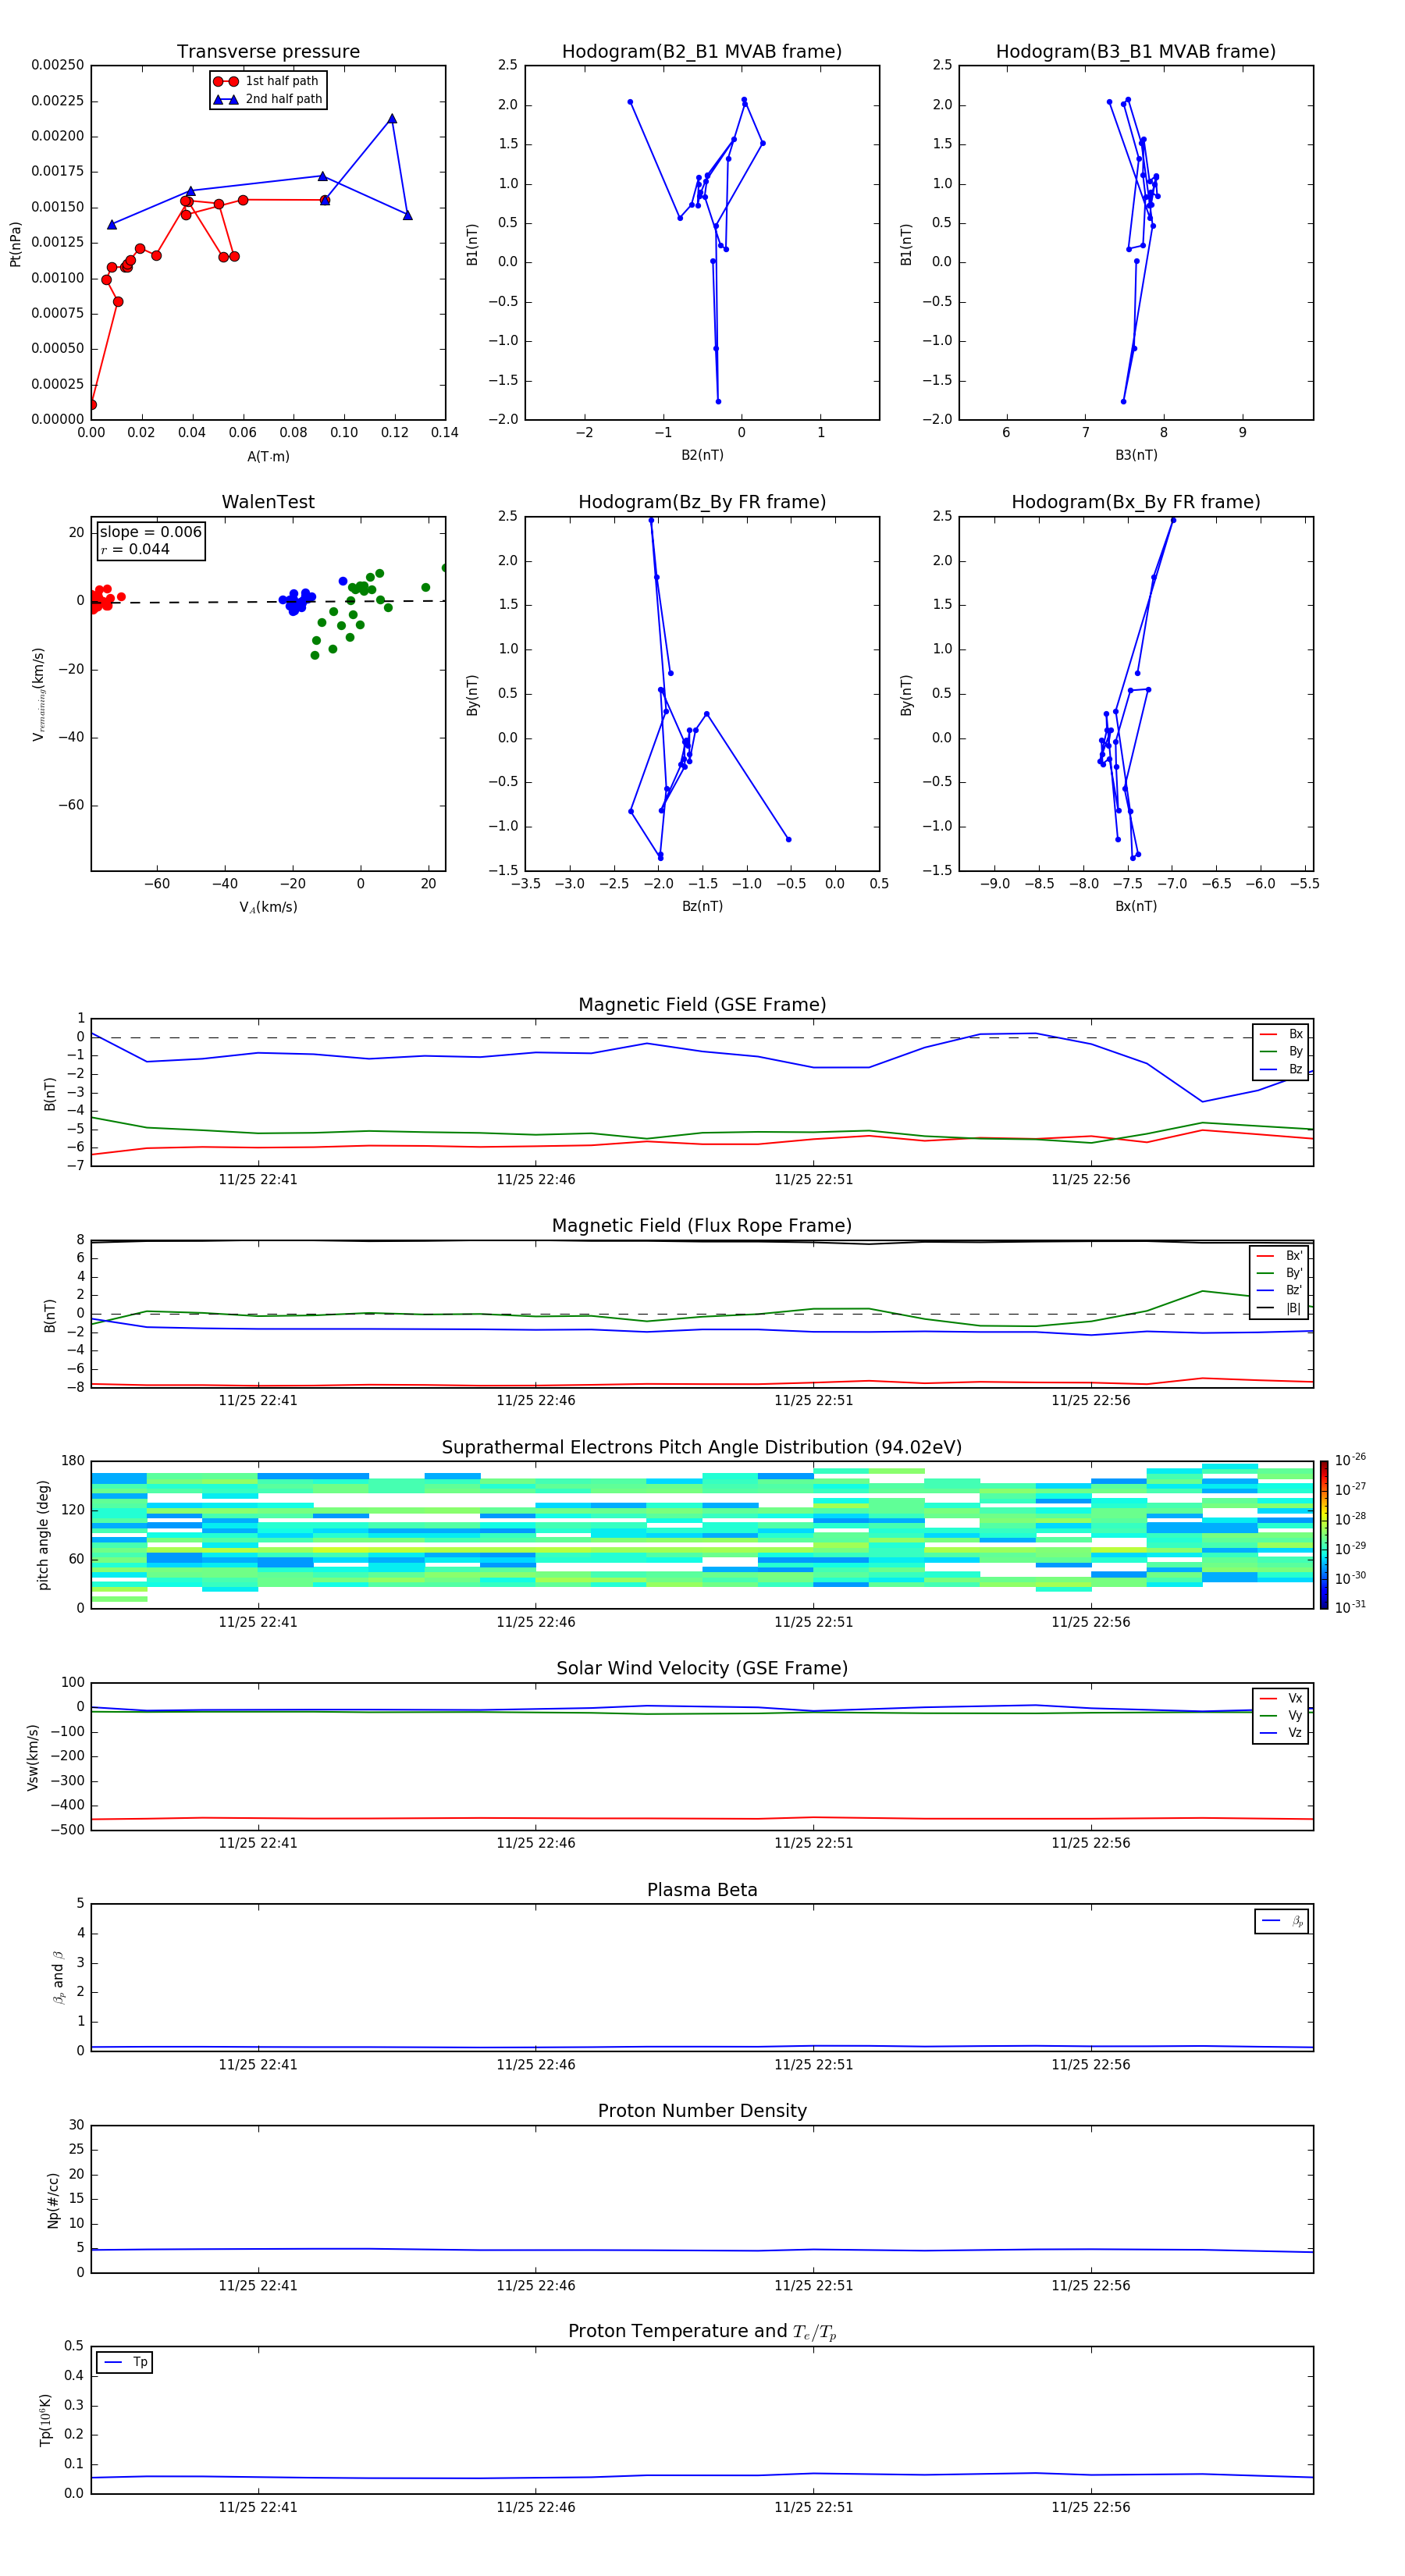Click the 'slope = 0.006' annotation
The image size is (1405, 2576).
coord(151,532)
